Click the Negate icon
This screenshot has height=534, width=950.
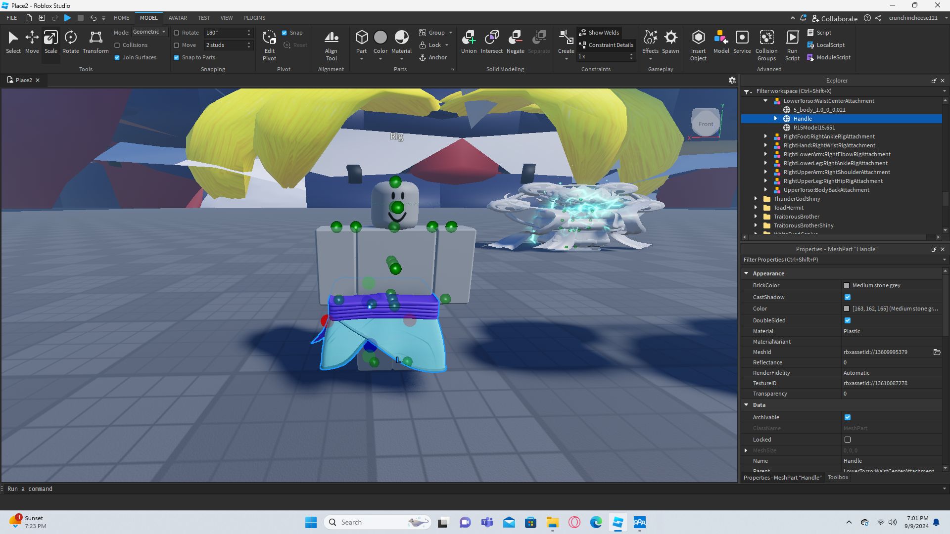pyautogui.click(x=515, y=42)
